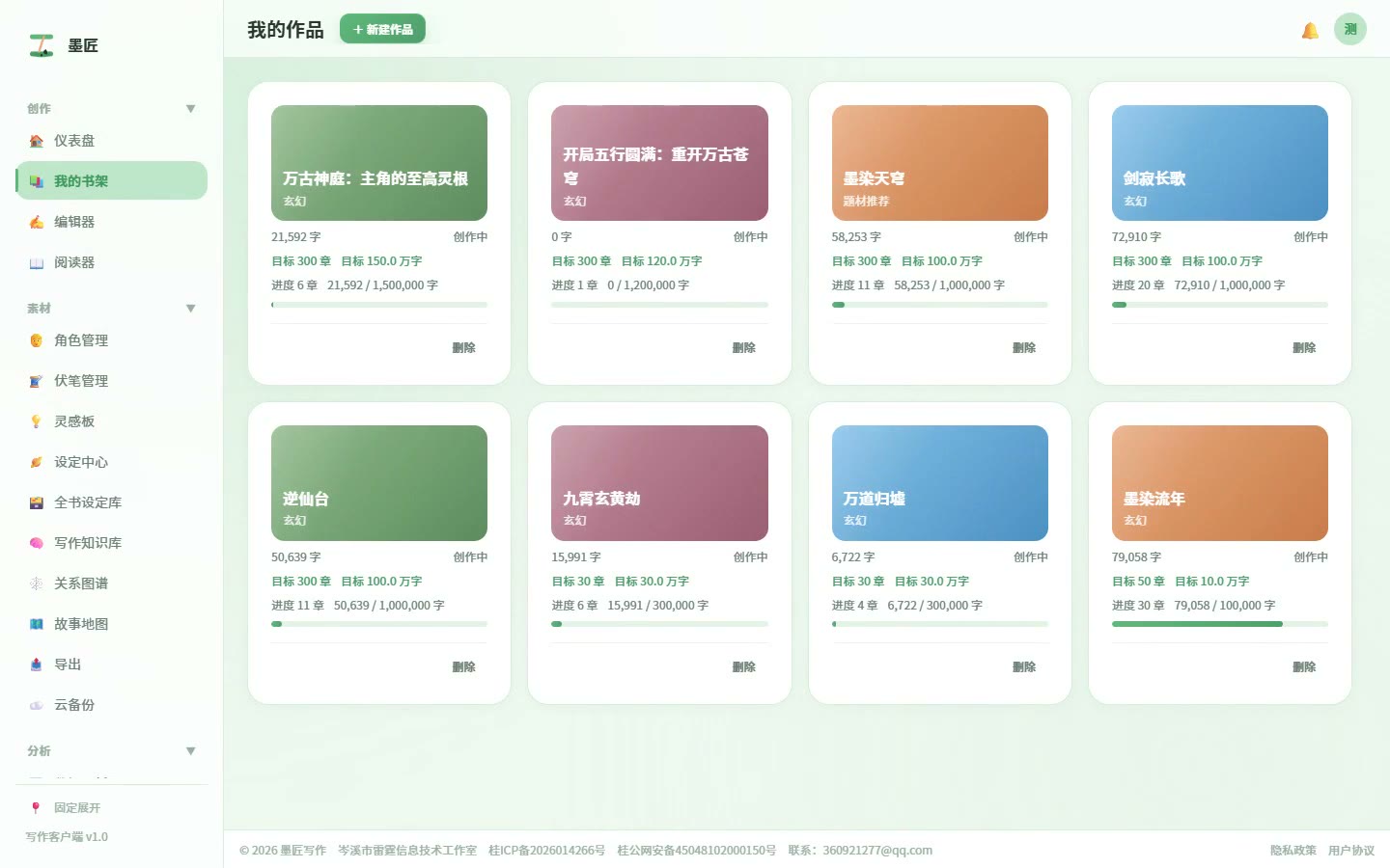Viewport: 1390px width, 868px height.
Task: Click 墨染流年 progress bar
Action: coord(1220,624)
